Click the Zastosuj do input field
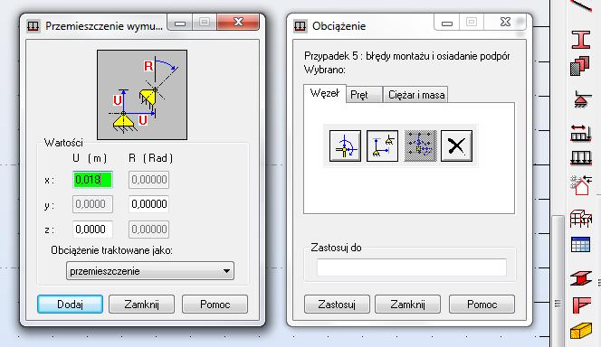This screenshot has width=601, height=347. click(412, 267)
